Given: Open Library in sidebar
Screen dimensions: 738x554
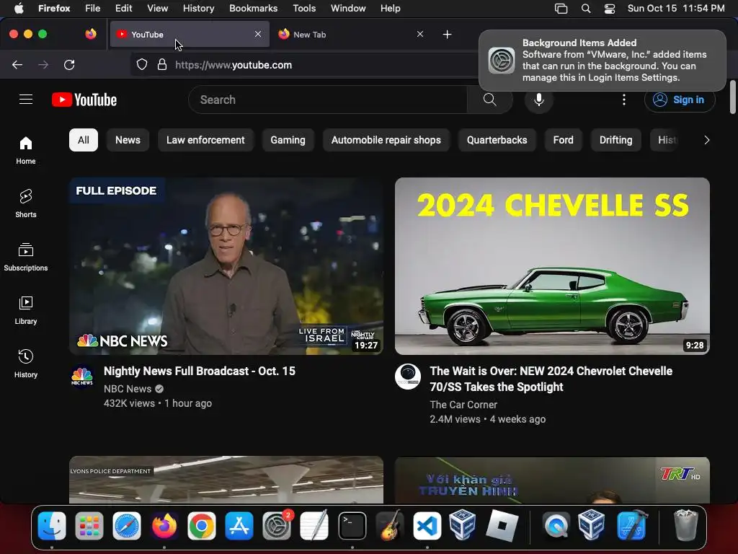Looking at the screenshot, I should click(26, 310).
